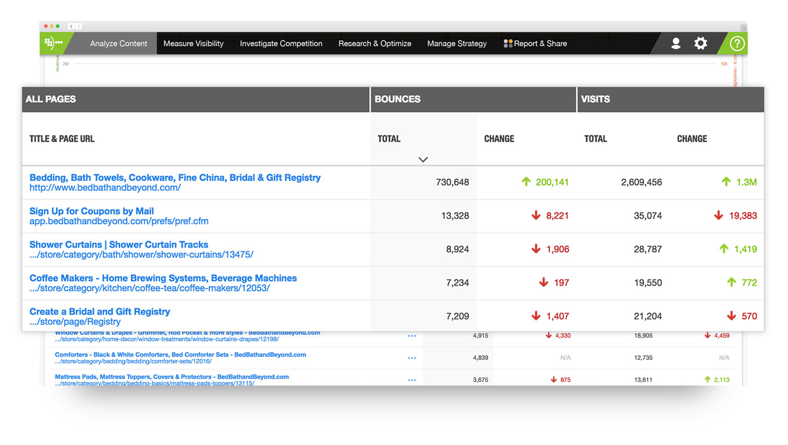Click visits value 2,609,456
The image size is (788, 445).
coord(642,182)
